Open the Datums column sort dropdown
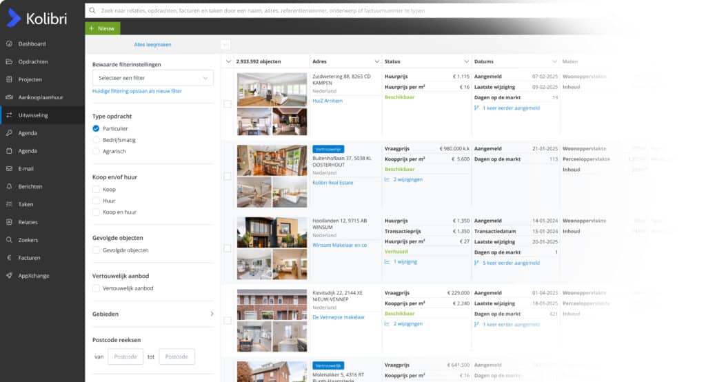Viewport: 706px width, 382px height. tap(555, 61)
